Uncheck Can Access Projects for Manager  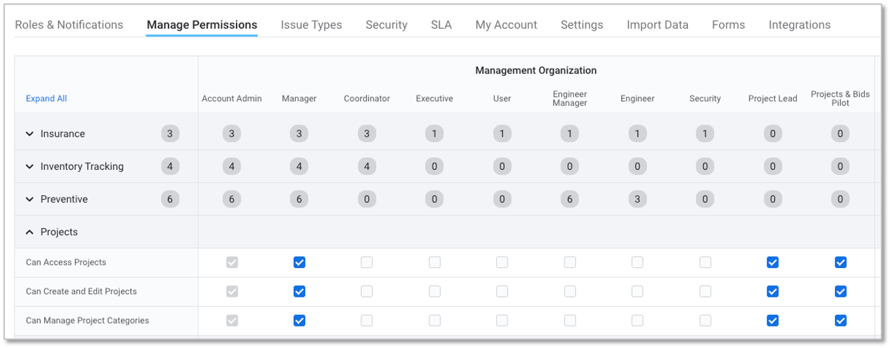click(x=299, y=263)
